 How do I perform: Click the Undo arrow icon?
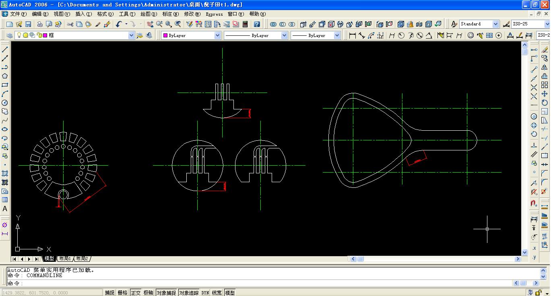(119, 25)
